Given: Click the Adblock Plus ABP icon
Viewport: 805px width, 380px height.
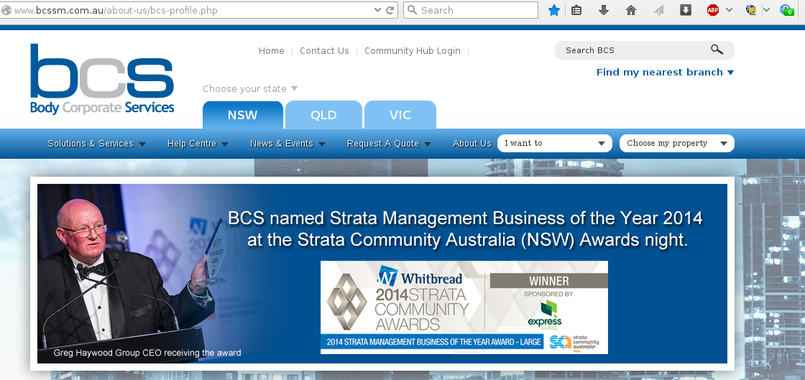Looking at the screenshot, I should point(712,10).
